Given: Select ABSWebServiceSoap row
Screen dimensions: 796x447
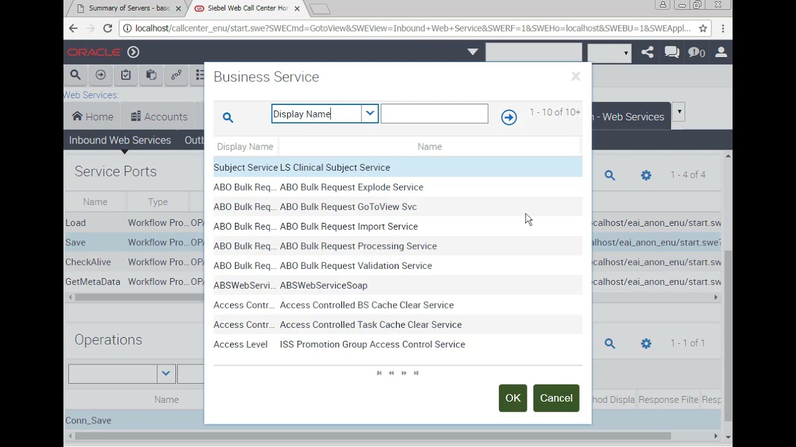Looking at the screenshot, I should click(x=398, y=286).
